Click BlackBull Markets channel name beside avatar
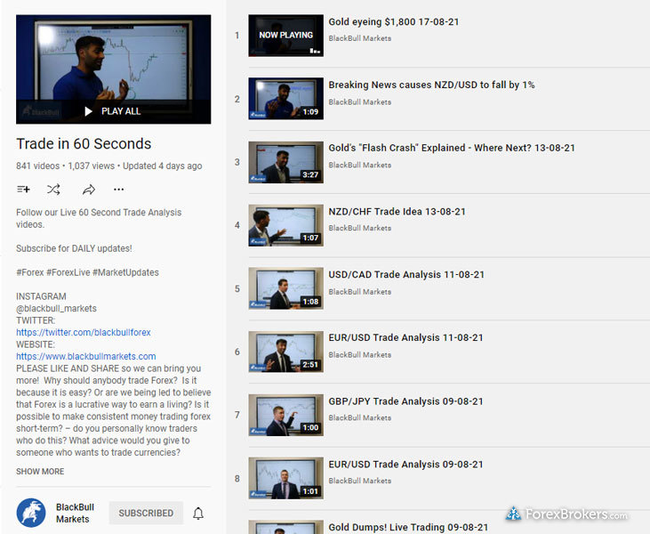 75,514
